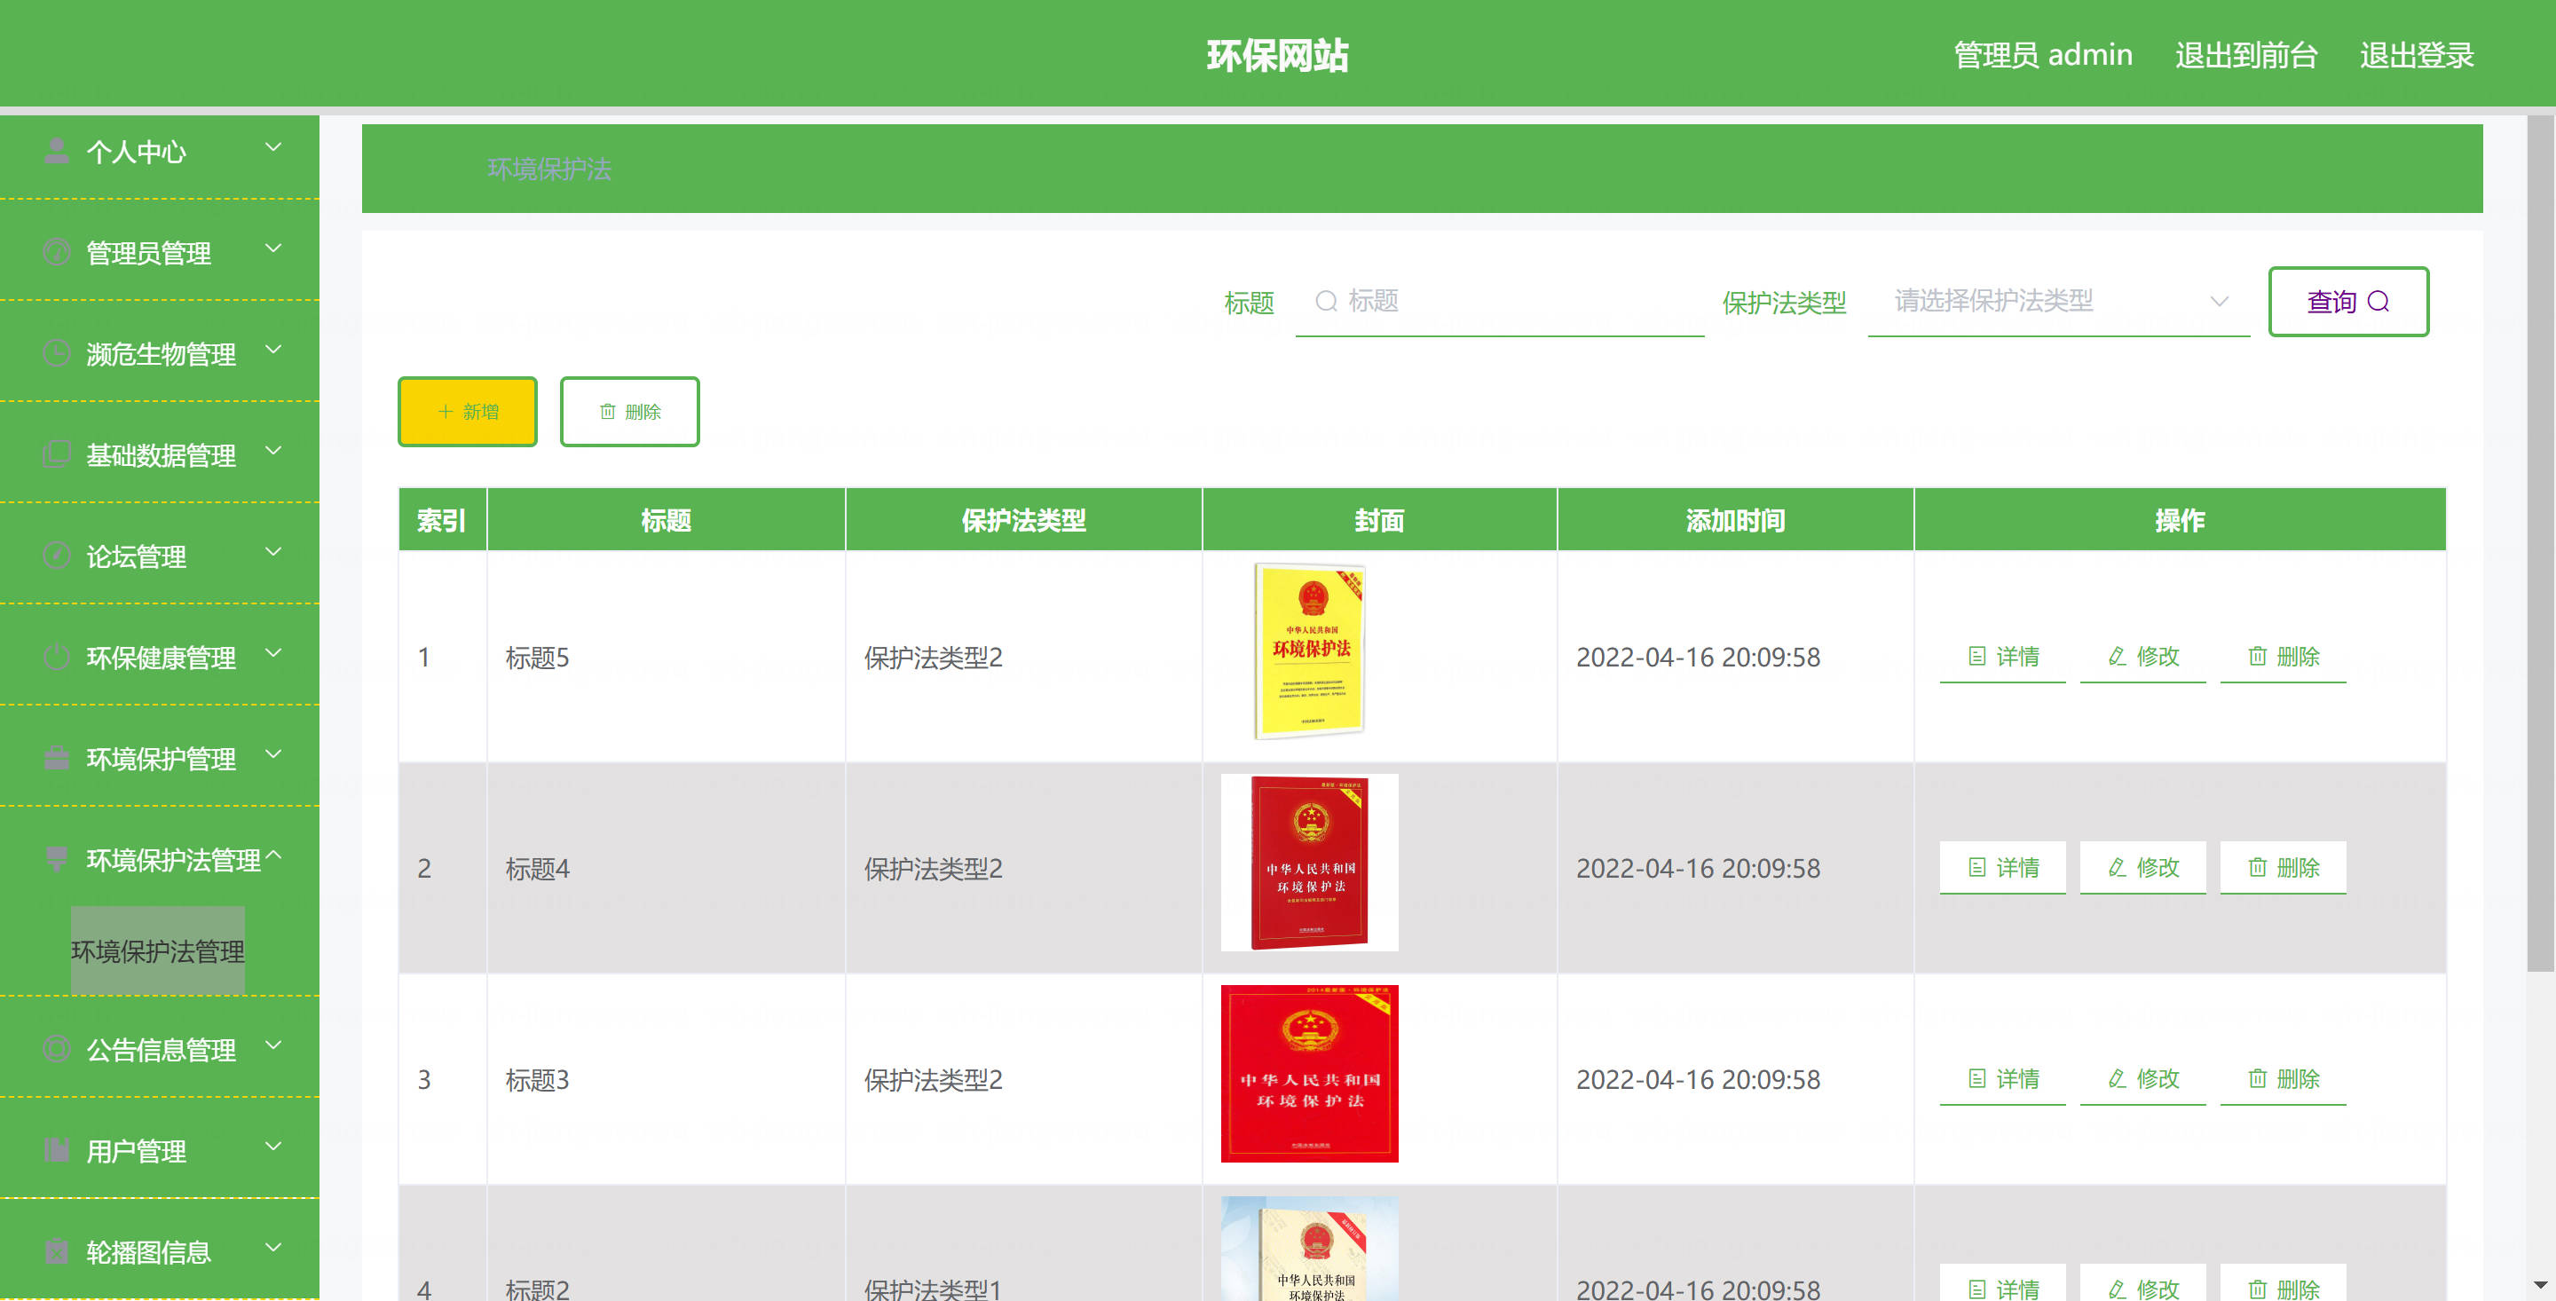2556x1301 pixels.
Task: Click the book cover thumbnail for 标题4
Action: pyautogui.click(x=1309, y=862)
